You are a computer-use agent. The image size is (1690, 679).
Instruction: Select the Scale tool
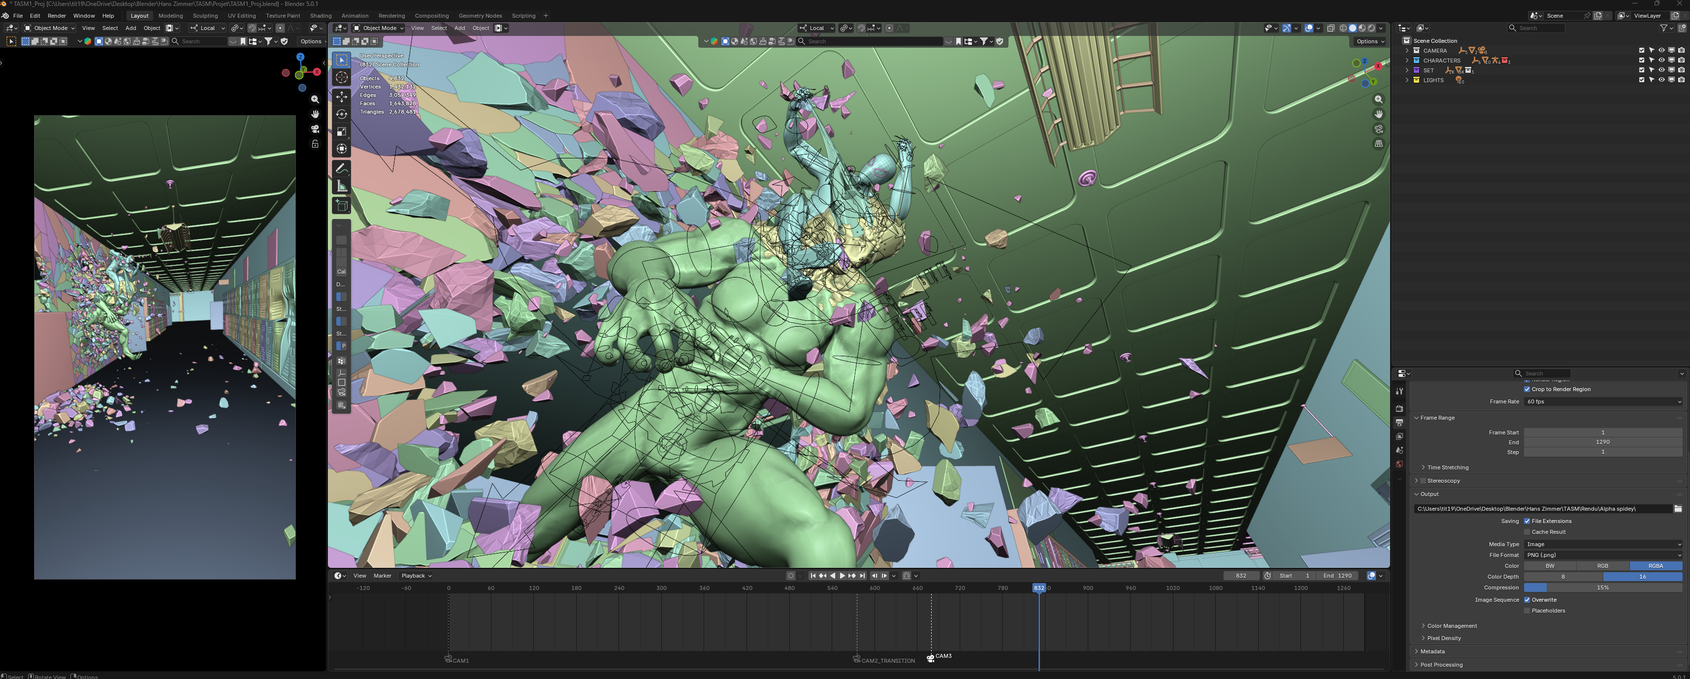pos(342,130)
